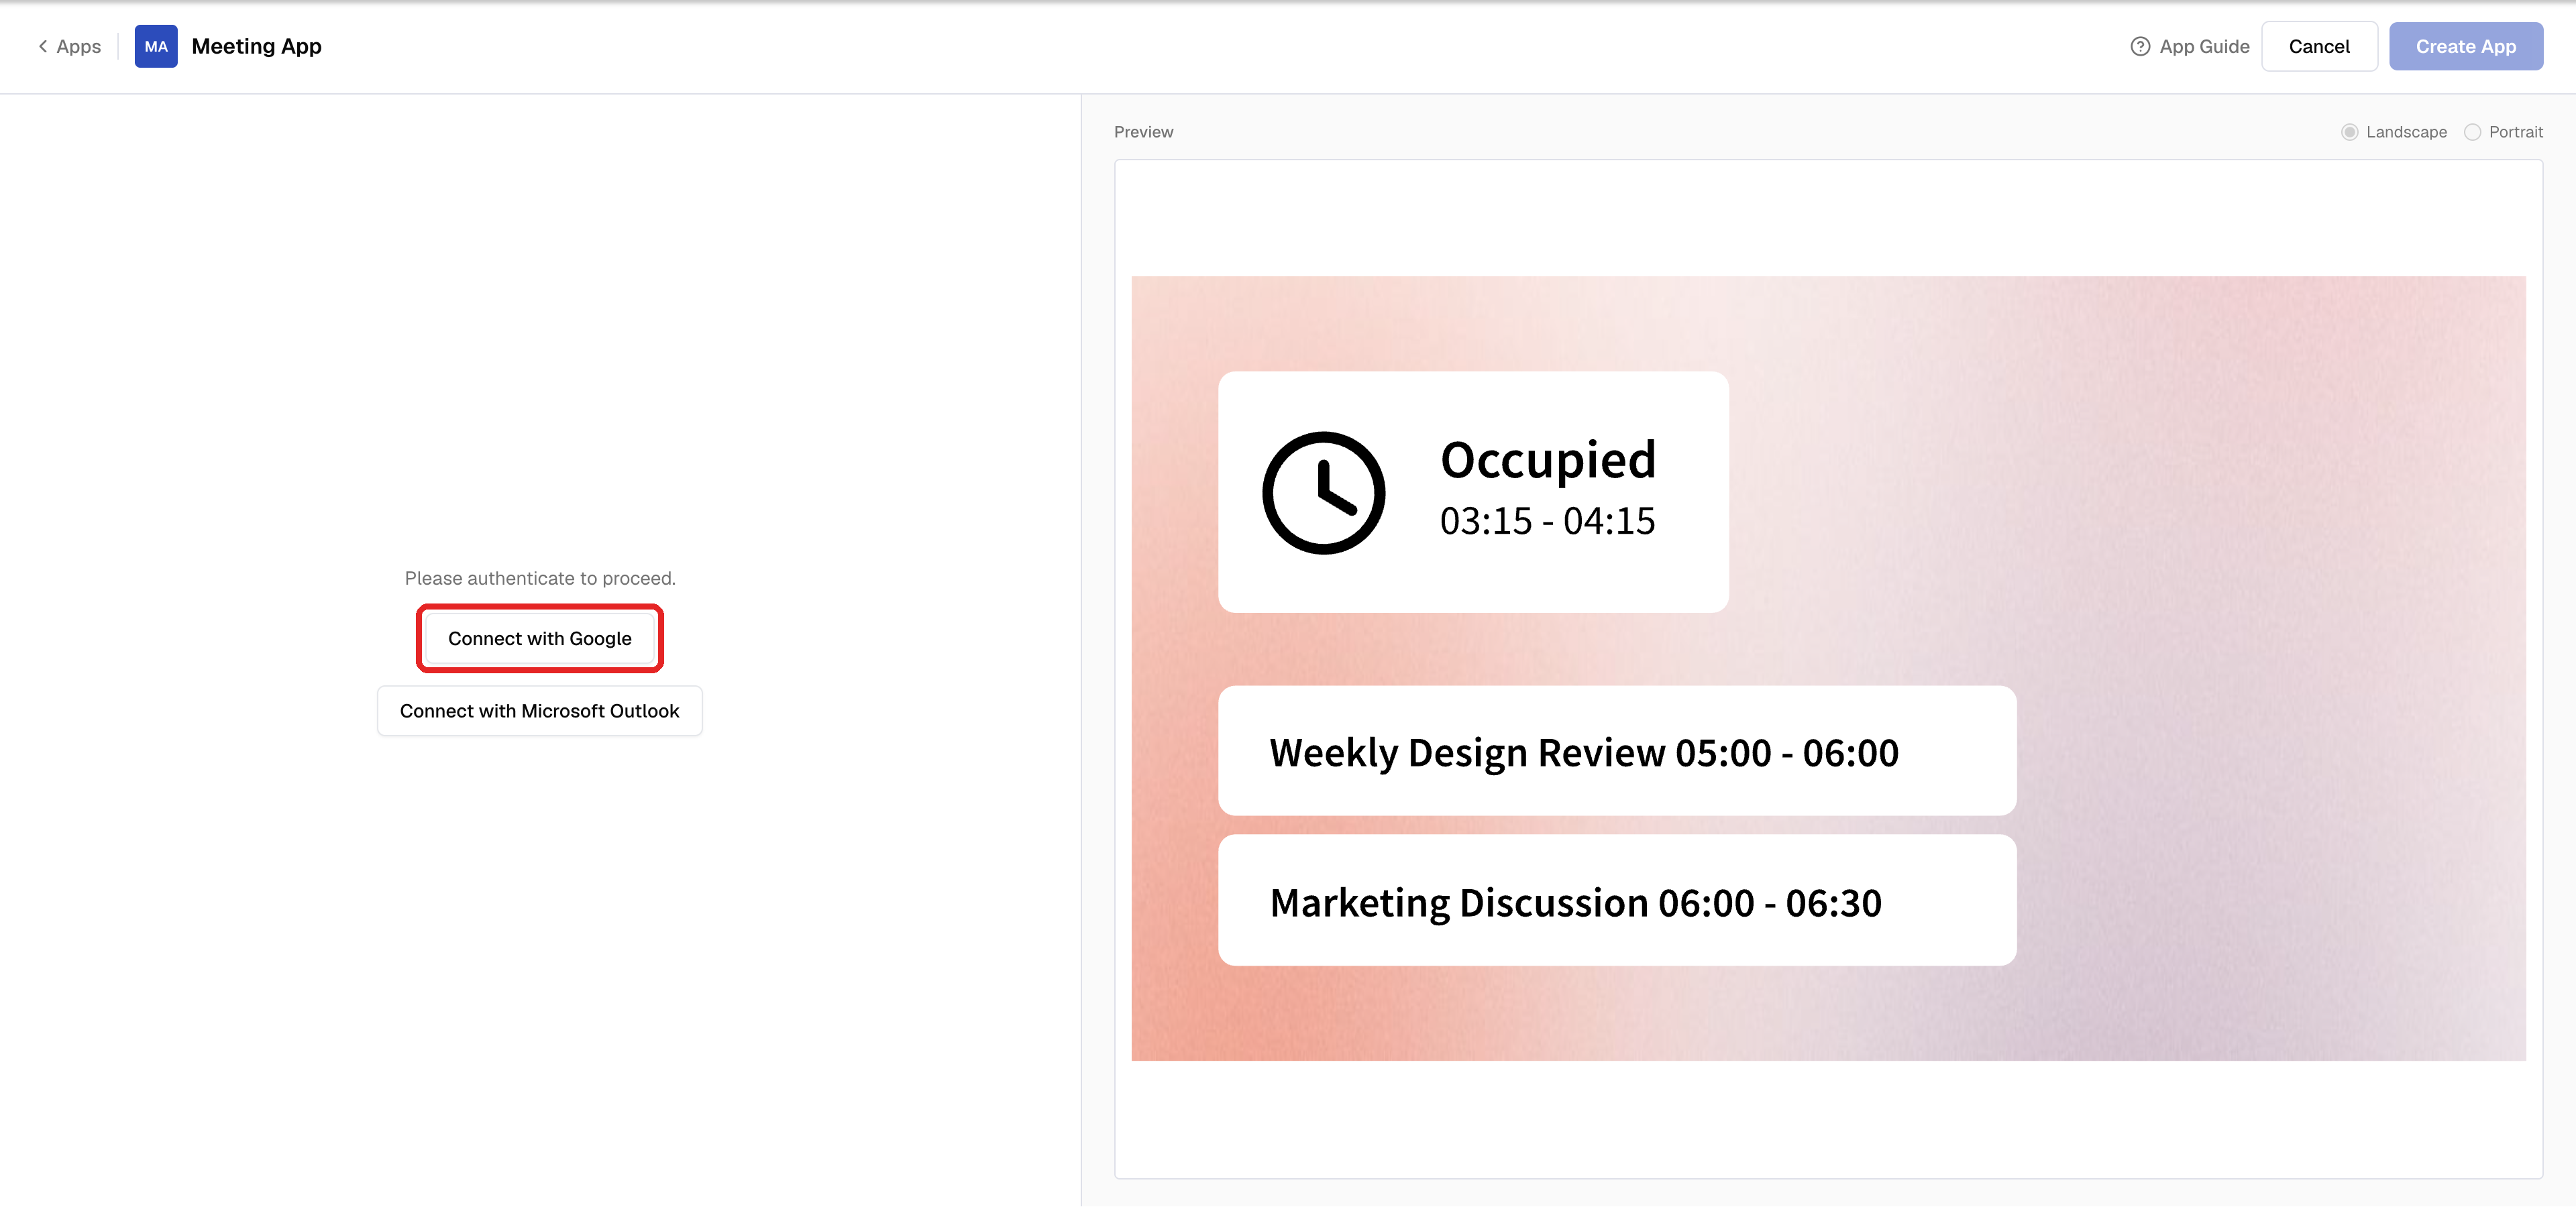2576x1209 pixels.
Task: Click the Weekly Design Review 05:00 - 06:00 card
Action: tap(1617, 752)
